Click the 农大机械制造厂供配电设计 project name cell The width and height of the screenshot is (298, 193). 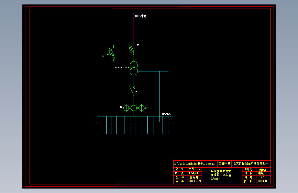tap(251, 163)
